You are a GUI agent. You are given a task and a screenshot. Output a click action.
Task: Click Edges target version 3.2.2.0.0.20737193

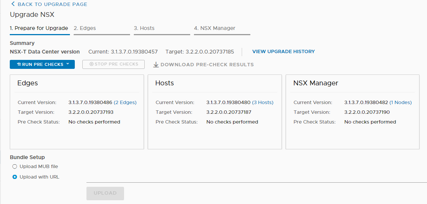click(91, 112)
